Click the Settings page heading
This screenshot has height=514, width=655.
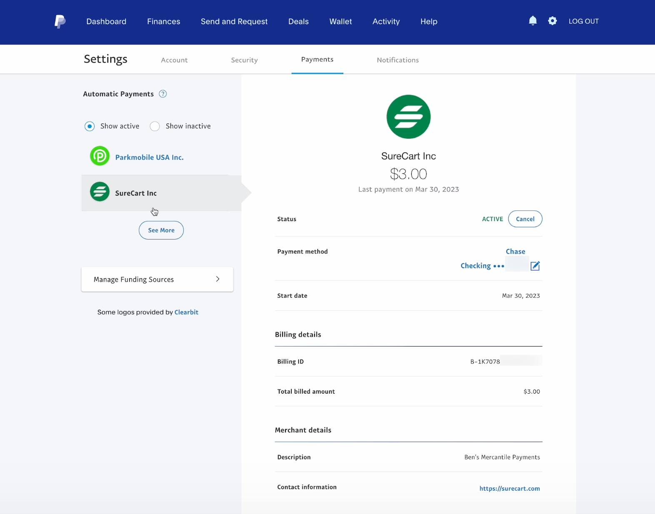(x=105, y=59)
